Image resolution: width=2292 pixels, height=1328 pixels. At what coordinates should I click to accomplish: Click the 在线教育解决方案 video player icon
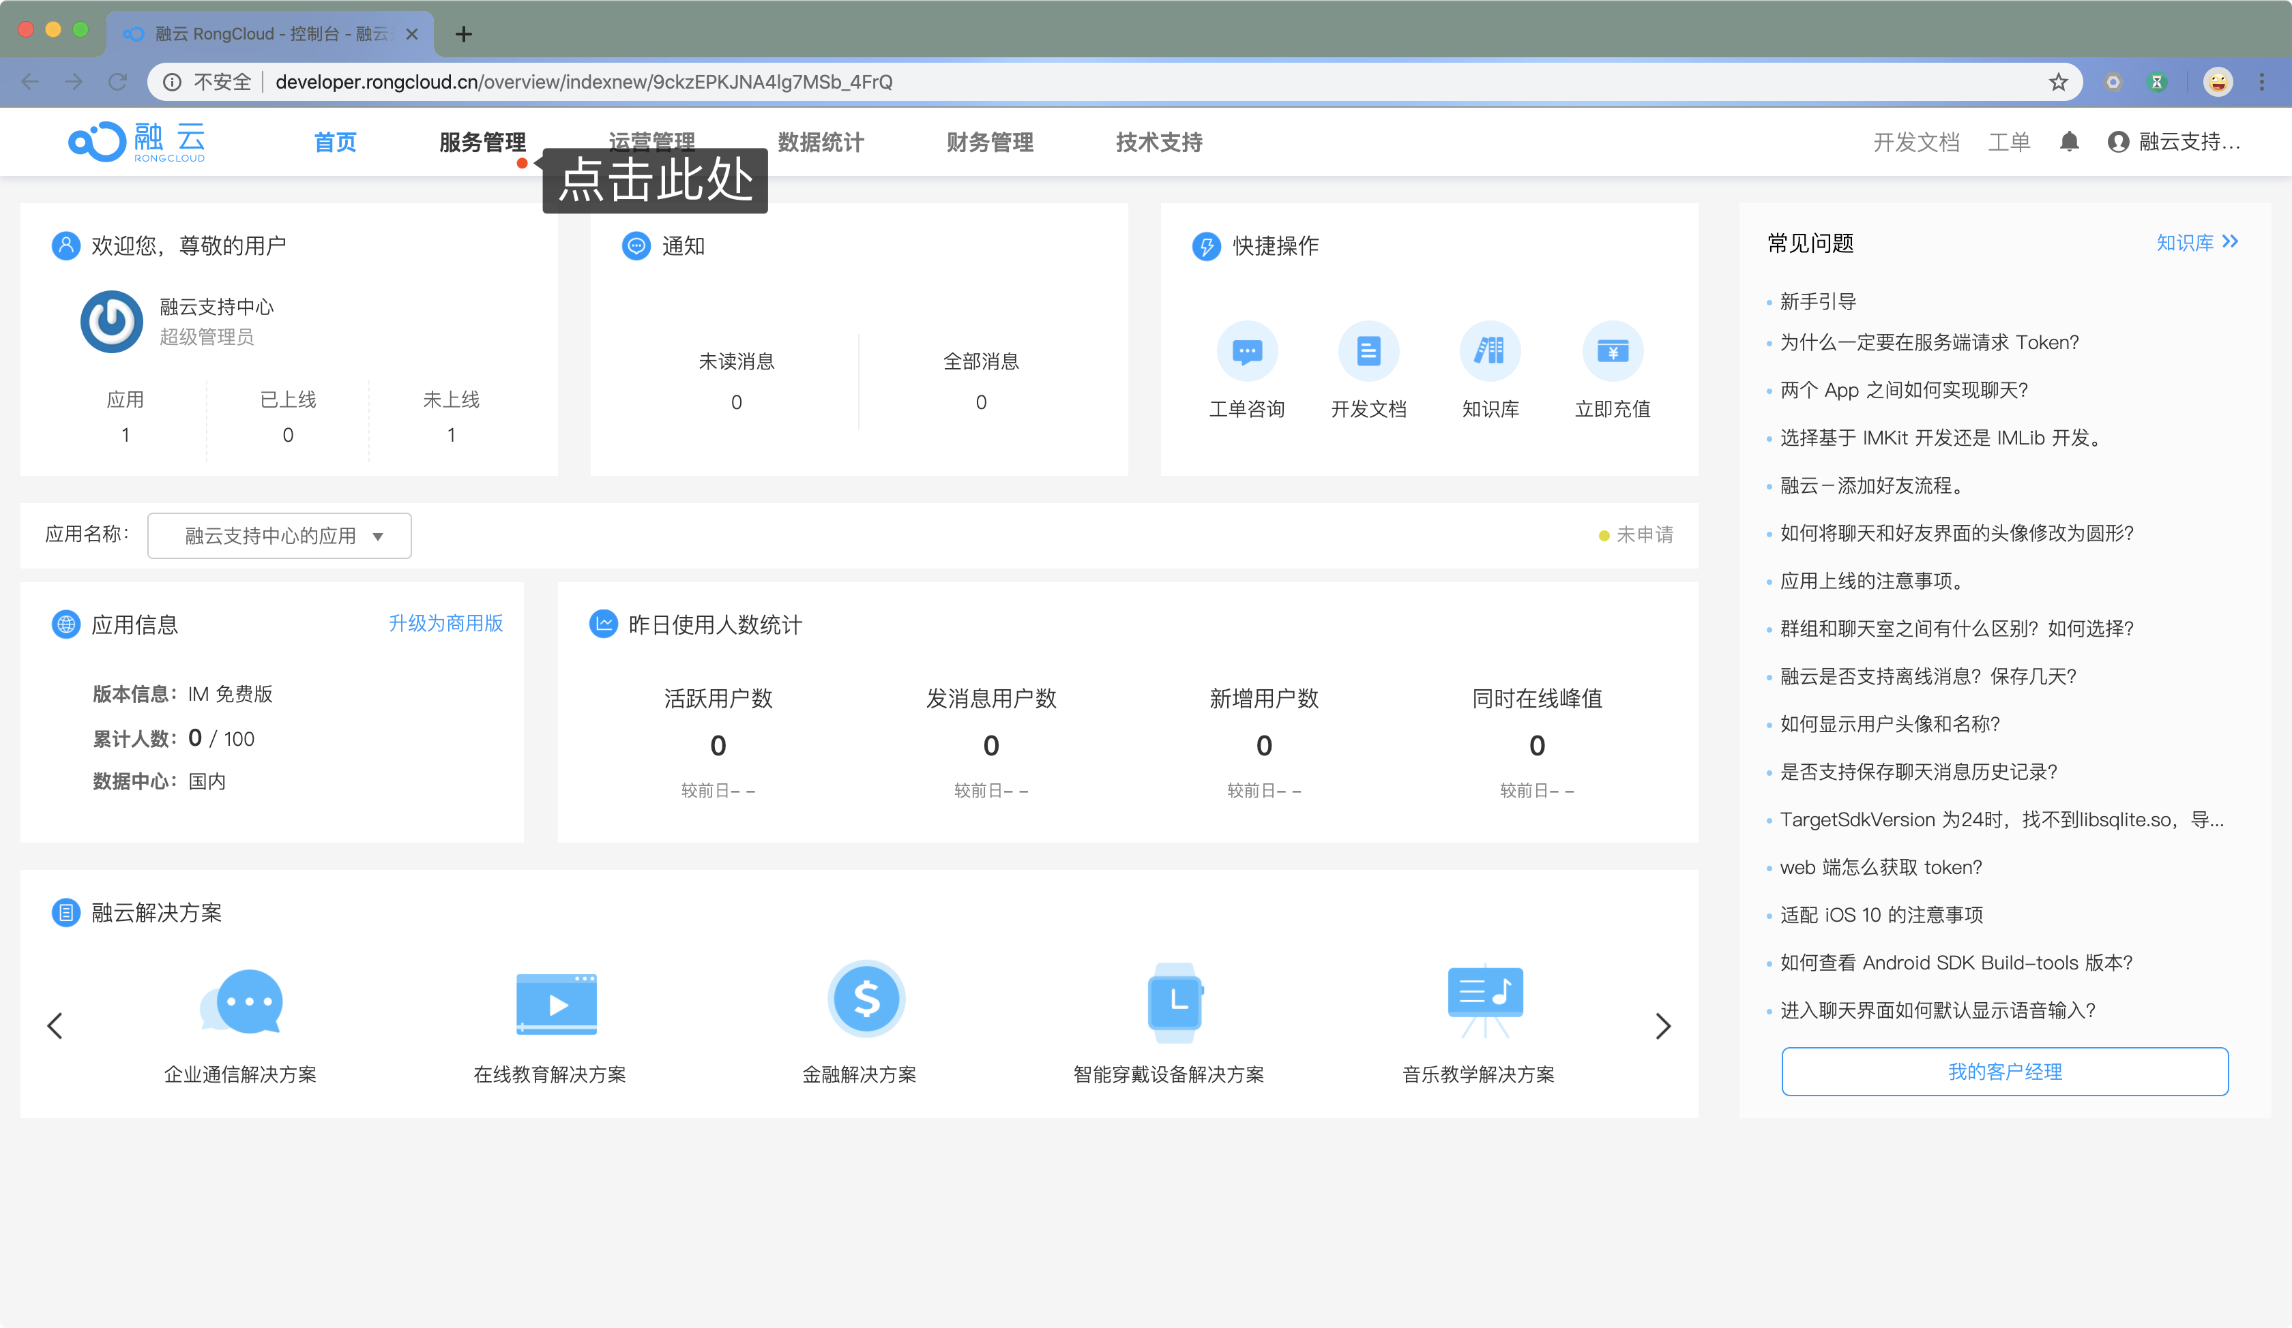click(556, 1003)
